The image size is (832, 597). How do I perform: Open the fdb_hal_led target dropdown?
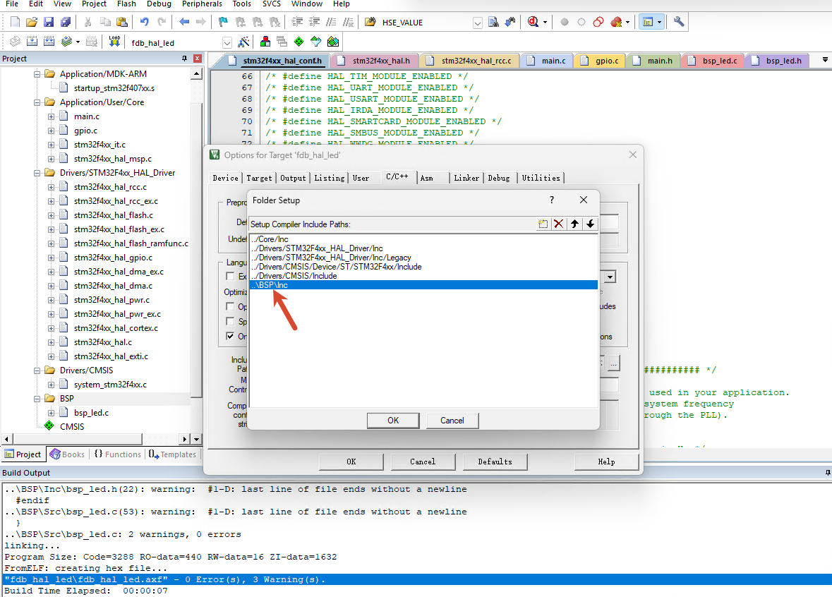click(x=227, y=43)
